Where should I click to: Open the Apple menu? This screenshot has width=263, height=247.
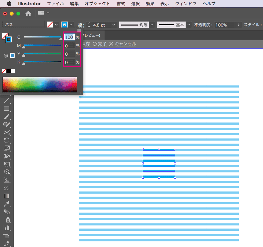(x=9, y=4)
